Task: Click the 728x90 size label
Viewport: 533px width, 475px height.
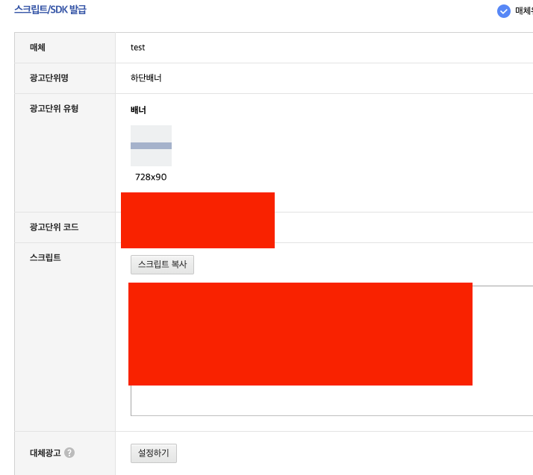Action: (151, 177)
